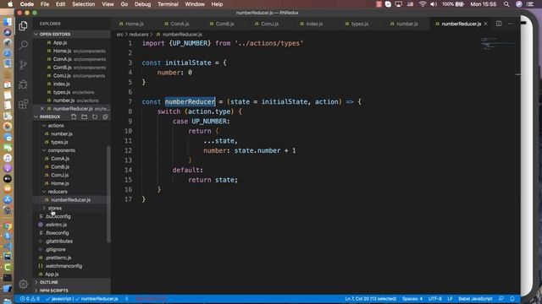
Task: Open the Debug view in activity bar
Action: coord(23,84)
